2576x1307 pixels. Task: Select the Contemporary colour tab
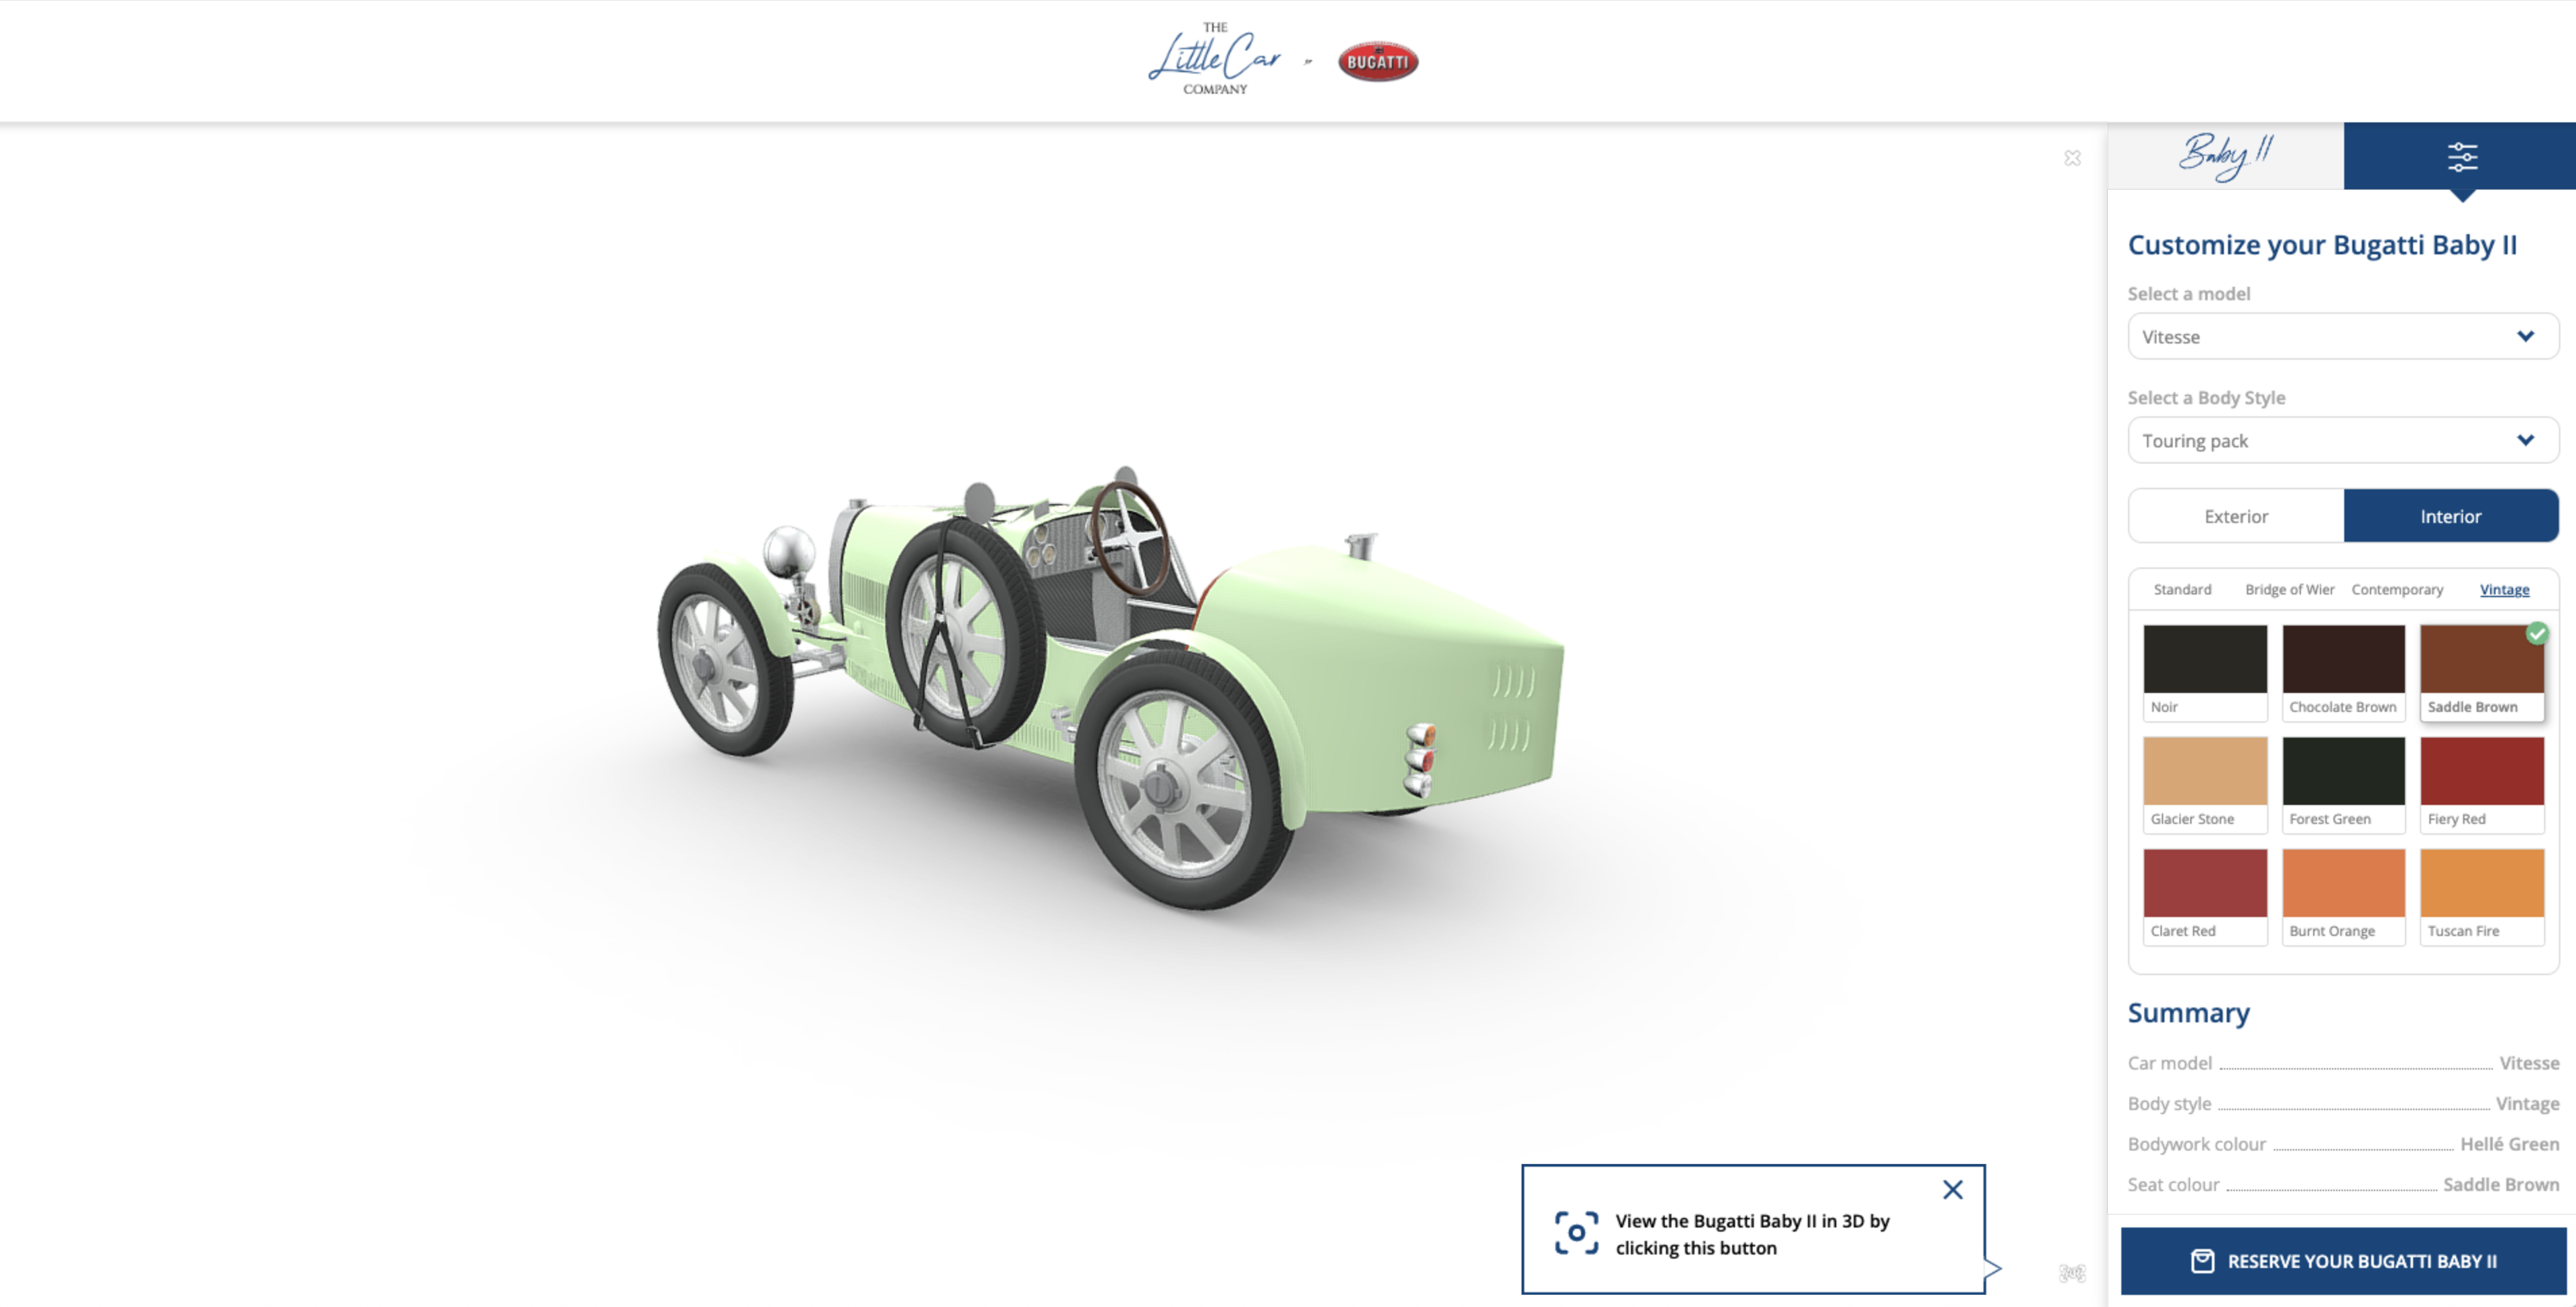pos(2396,590)
